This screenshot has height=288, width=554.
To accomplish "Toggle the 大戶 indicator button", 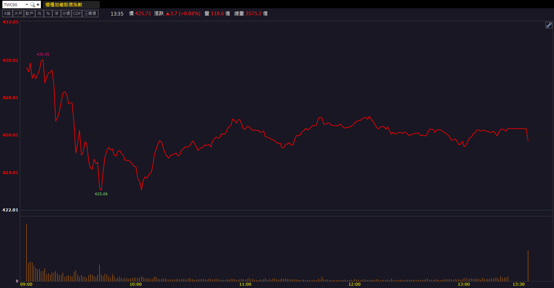I will click(18, 14).
